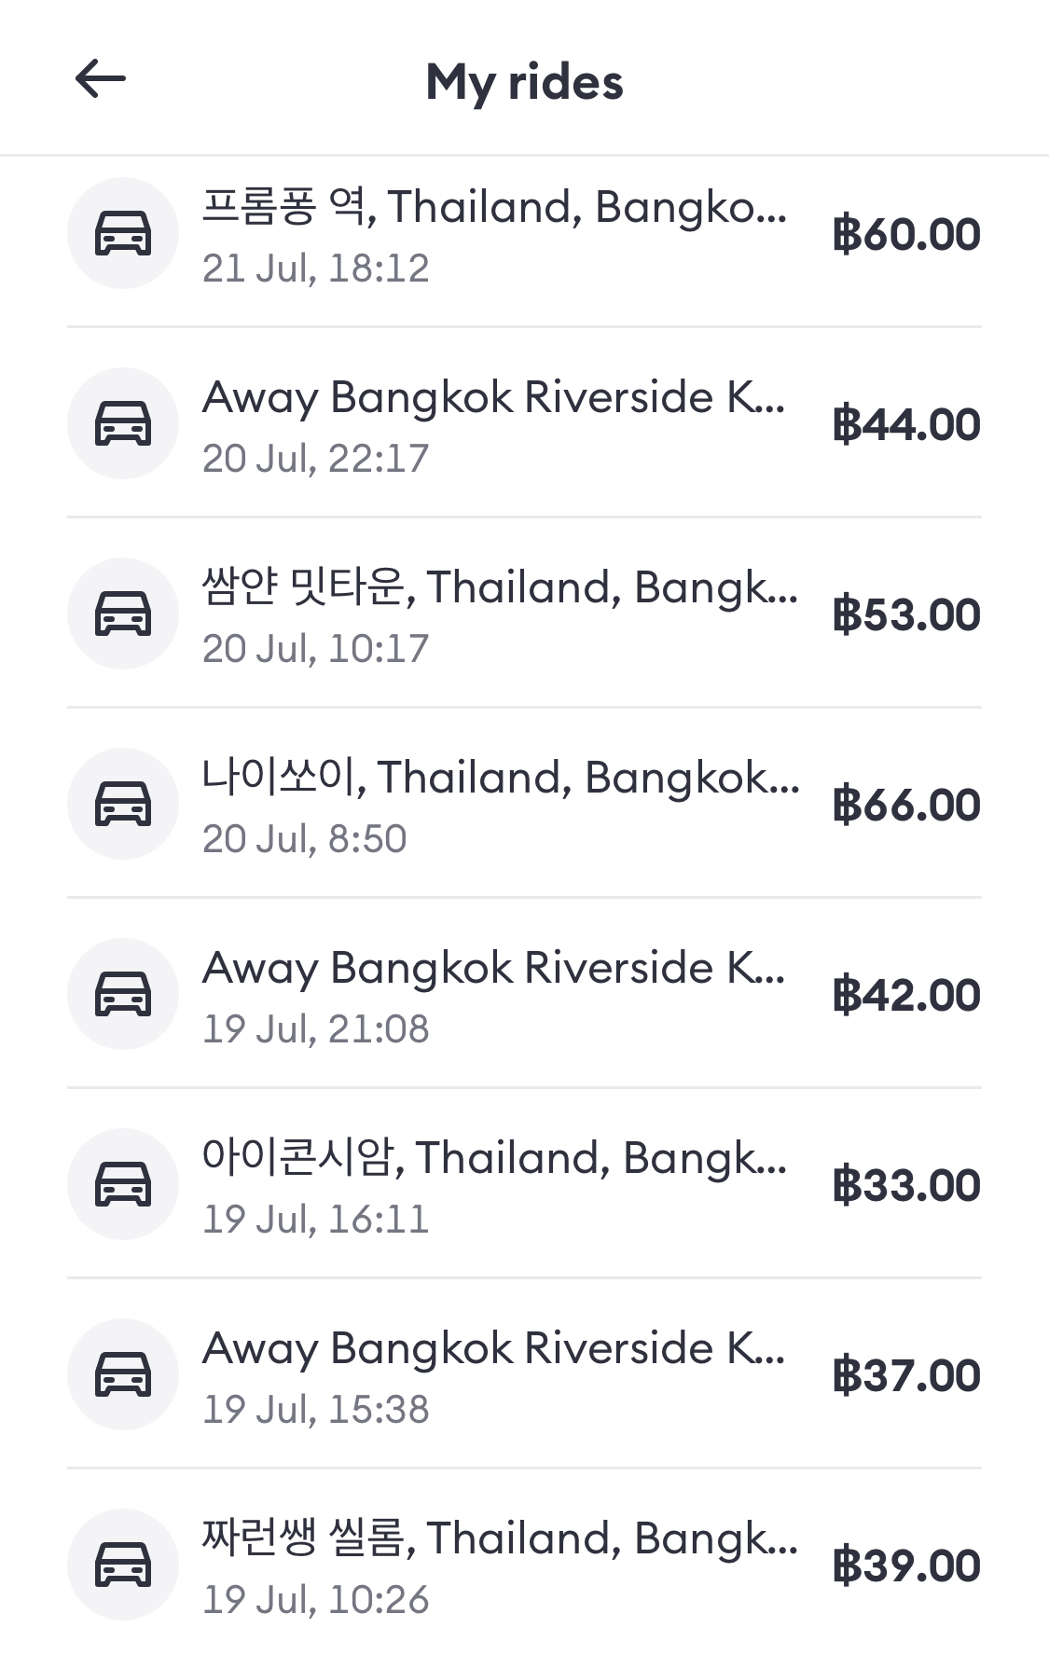
Task: Click car icon for 19 Jul 15:38 ride
Action: (x=123, y=1374)
